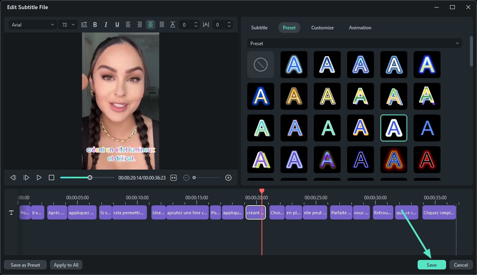477x275 pixels.
Task: Justify the subtitle text
Action: point(161,25)
